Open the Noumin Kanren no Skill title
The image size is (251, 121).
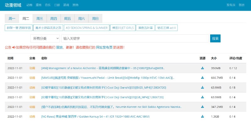tap(111, 107)
